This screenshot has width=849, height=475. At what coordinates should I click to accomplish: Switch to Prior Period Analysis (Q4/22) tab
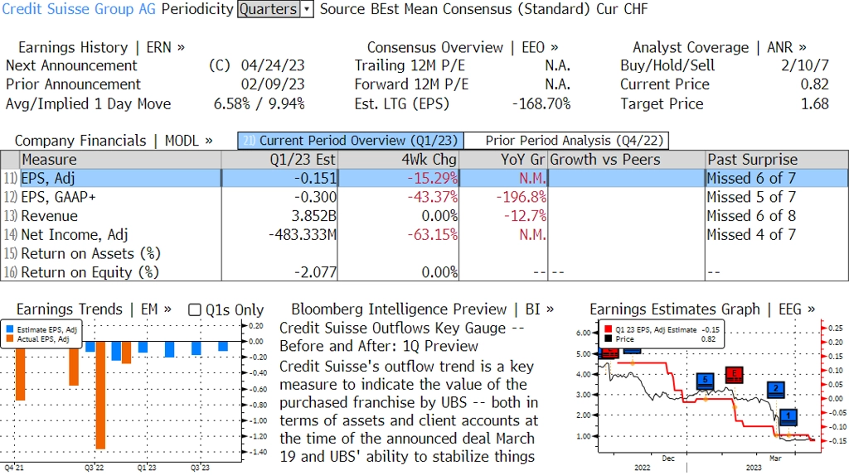pyautogui.click(x=566, y=141)
